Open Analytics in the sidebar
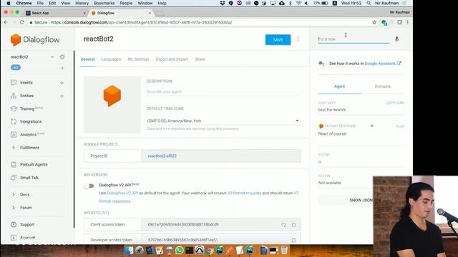The height and width of the screenshot is (257, 458). (x=29, y=135)
